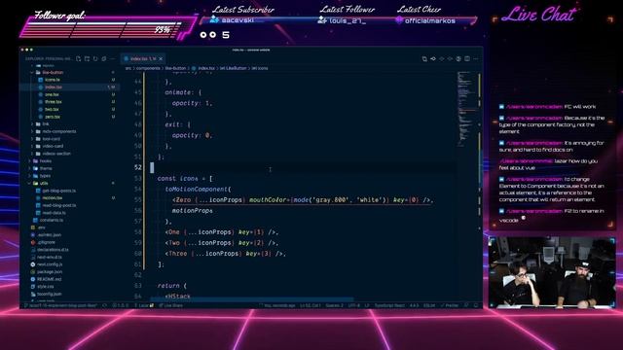Click 'like-button' in the breadcrumb path
The width and height of the screenshot is (623, 350).
[175, 68]
